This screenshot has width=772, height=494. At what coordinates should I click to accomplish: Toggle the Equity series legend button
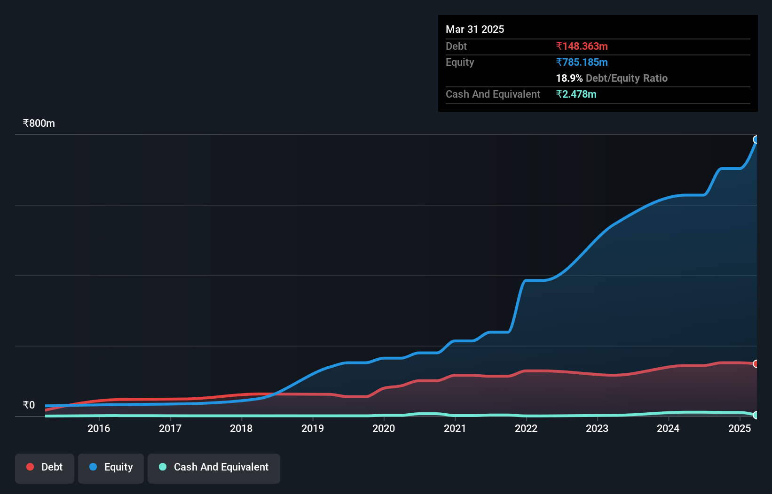pos(111,468)
